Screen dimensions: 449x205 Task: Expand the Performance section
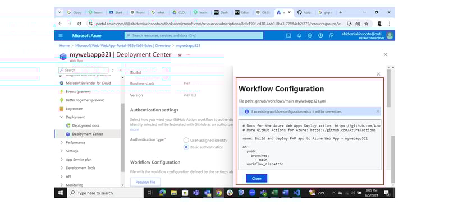(x=62, y=142)
